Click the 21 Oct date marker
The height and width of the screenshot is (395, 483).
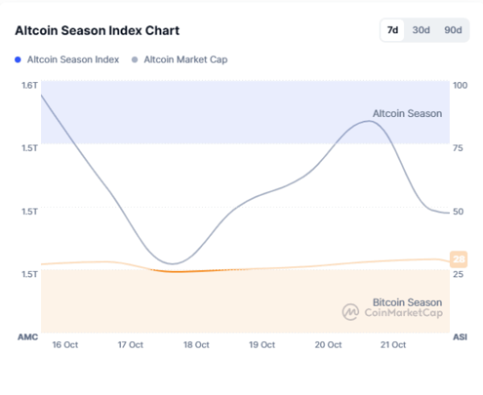click(x=392, y=344)
